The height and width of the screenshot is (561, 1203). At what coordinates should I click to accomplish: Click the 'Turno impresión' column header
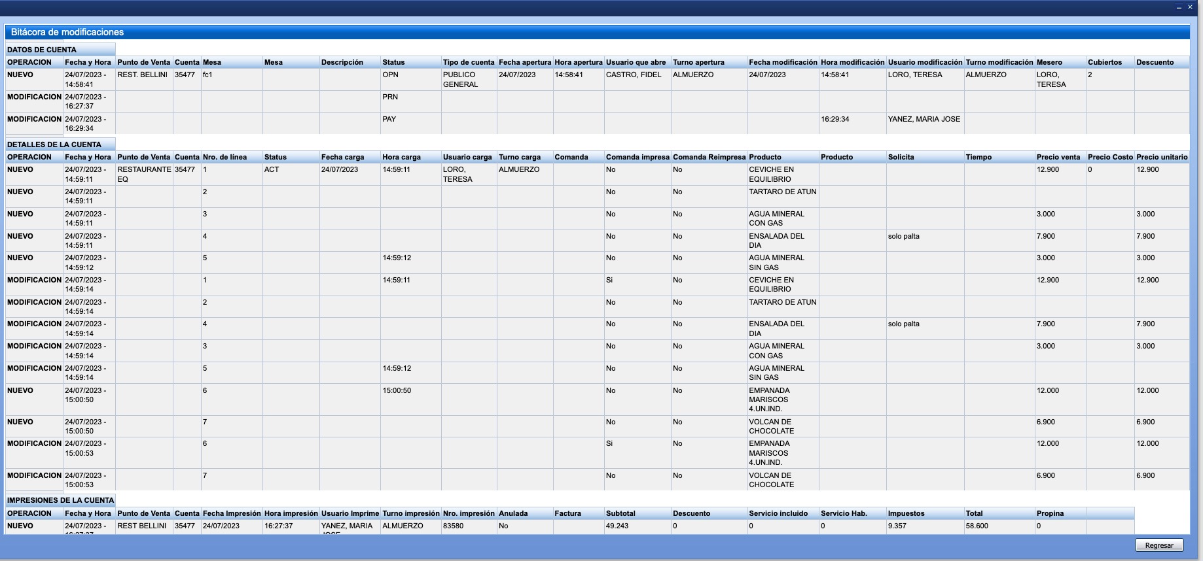(411, 513)
